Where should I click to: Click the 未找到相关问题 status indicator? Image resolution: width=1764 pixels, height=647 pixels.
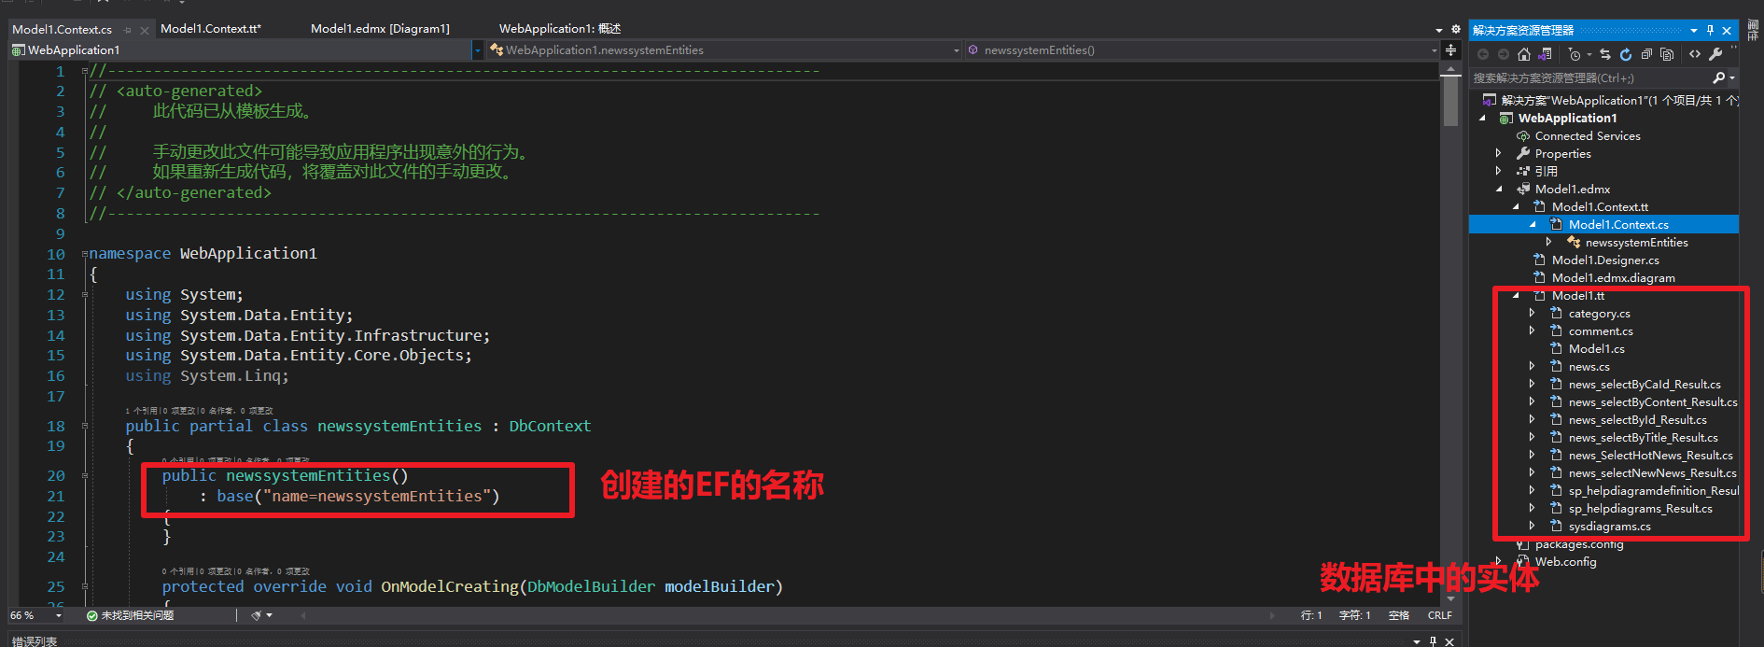(130, 616)
